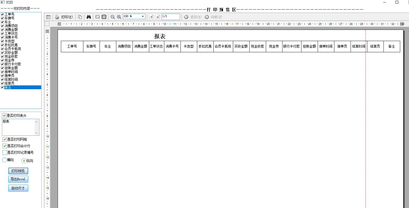Uncheck the 挂账金额 column checkbox

coord(2,68)
